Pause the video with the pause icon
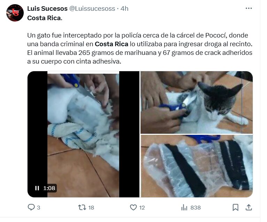This screenshot has height=222, width=267. 37,188
